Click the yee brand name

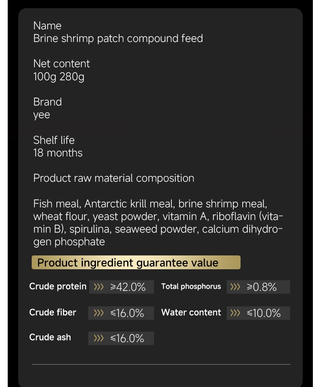(x=41, y=115)
